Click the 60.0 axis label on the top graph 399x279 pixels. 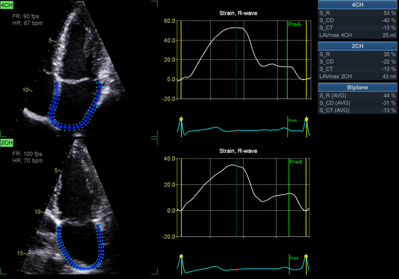point(169,21)
